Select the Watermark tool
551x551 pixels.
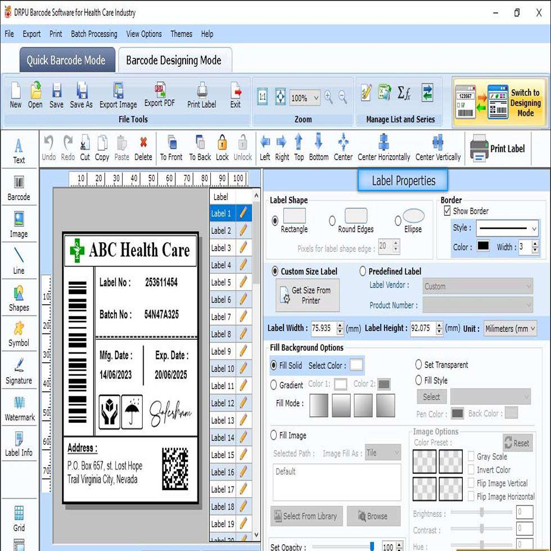19,408
